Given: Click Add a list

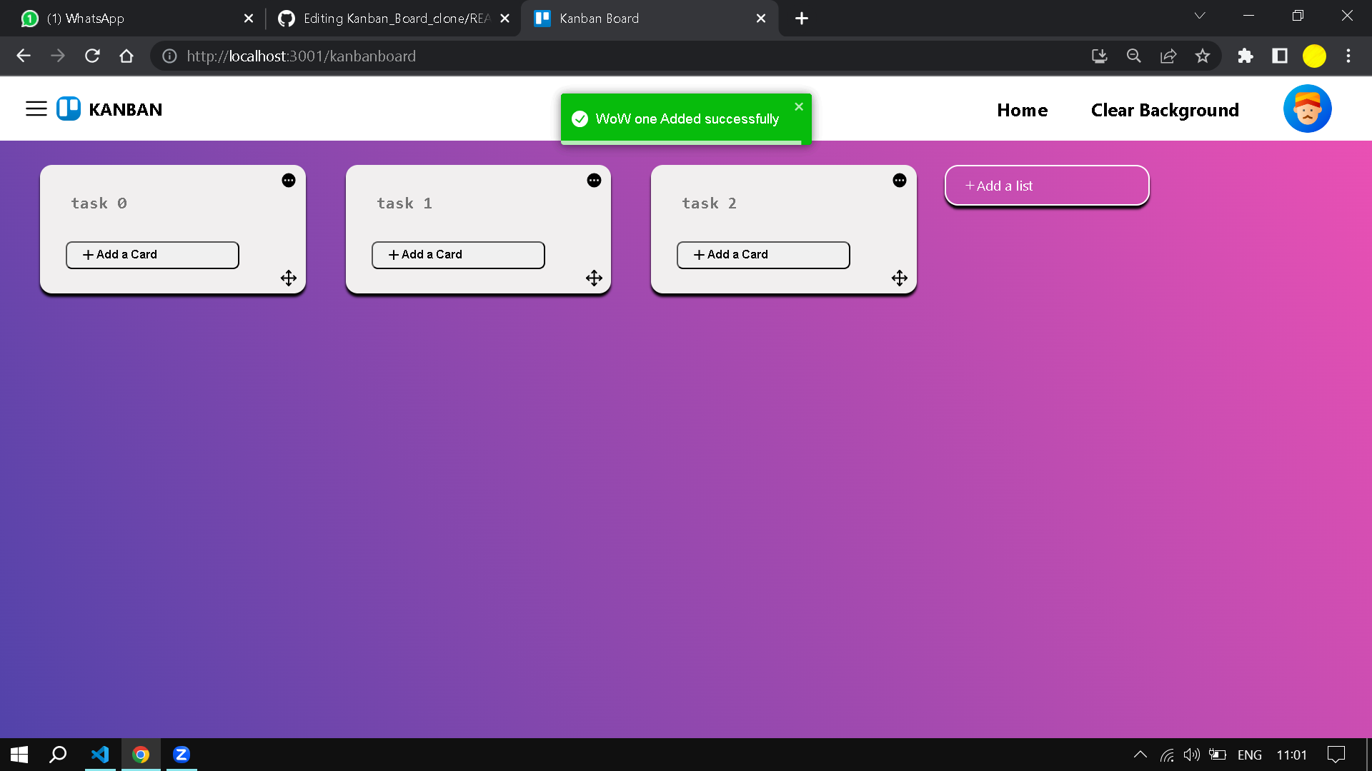Looking at the screenshot, I should (x=1045, y=185).
